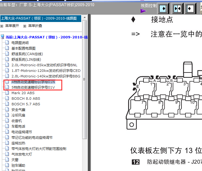Click the 菜单折叠 list icon
Image resolution: width=202 pixels, height=171 pixels.
pos(25,26)
